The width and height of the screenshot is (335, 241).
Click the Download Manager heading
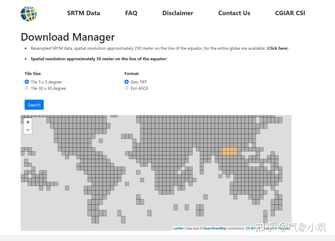[68, 37]
